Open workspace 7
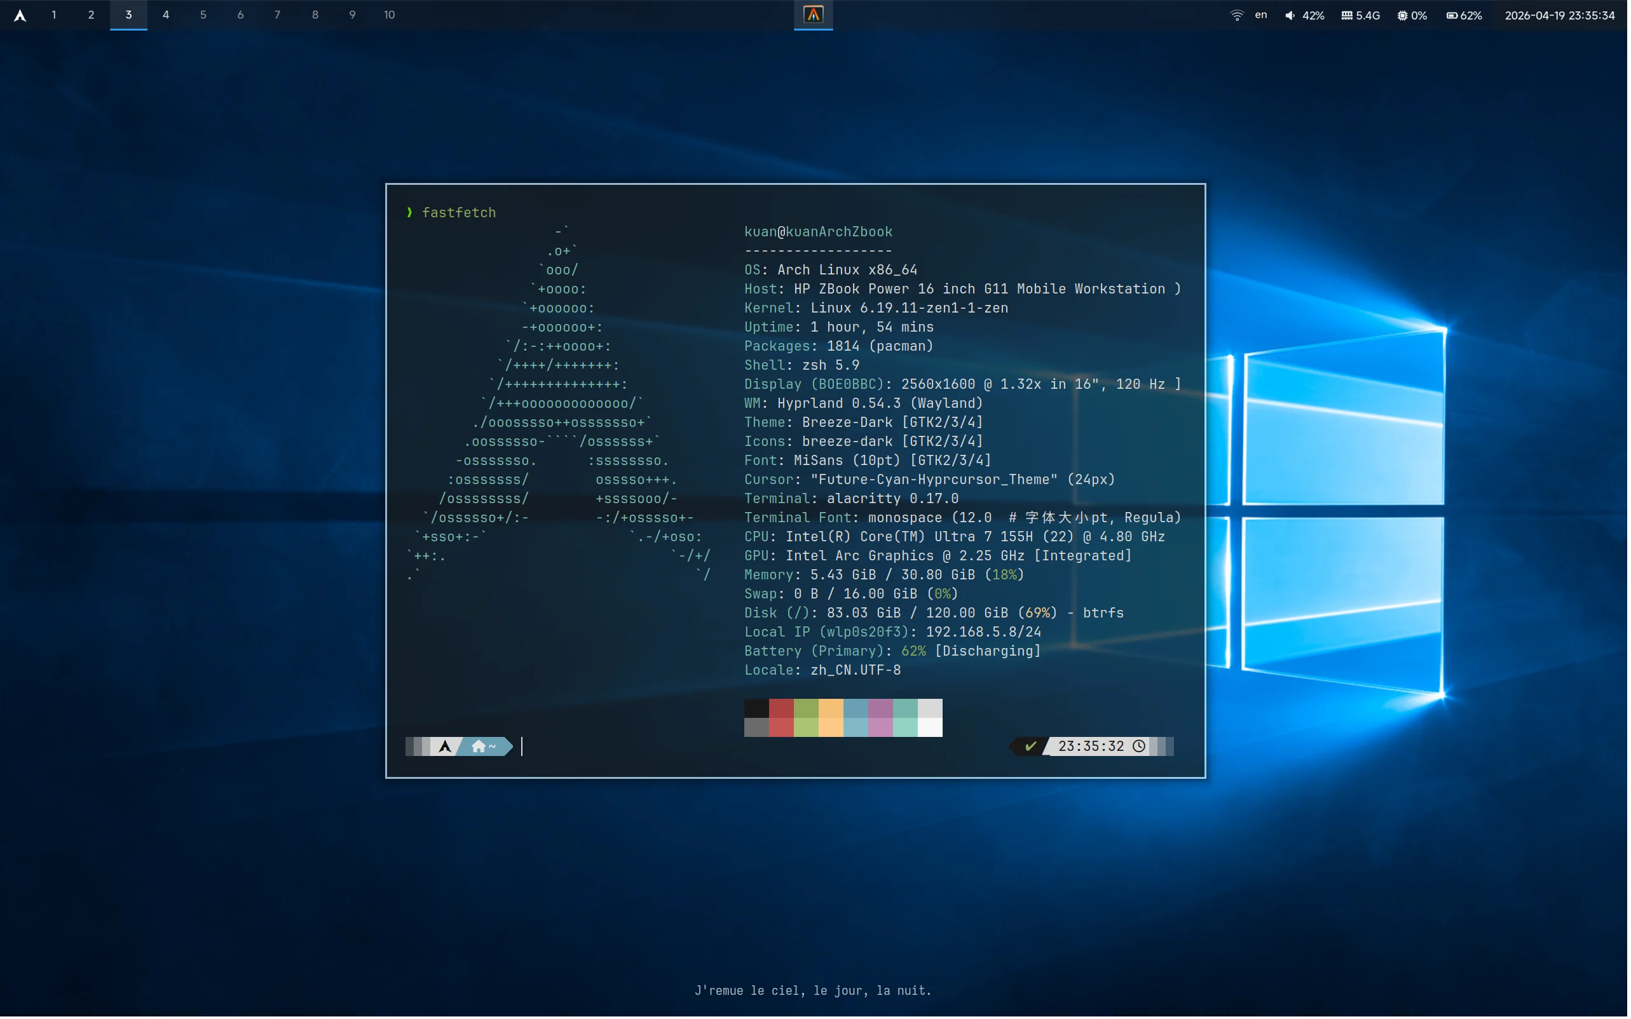Image resolution: width=1631 pixels, height=1019 pixels. pyautogui.click(x=278, y=15)
